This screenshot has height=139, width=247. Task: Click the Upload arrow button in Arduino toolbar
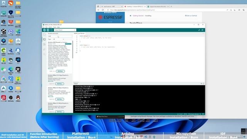(x=48, y=30)
